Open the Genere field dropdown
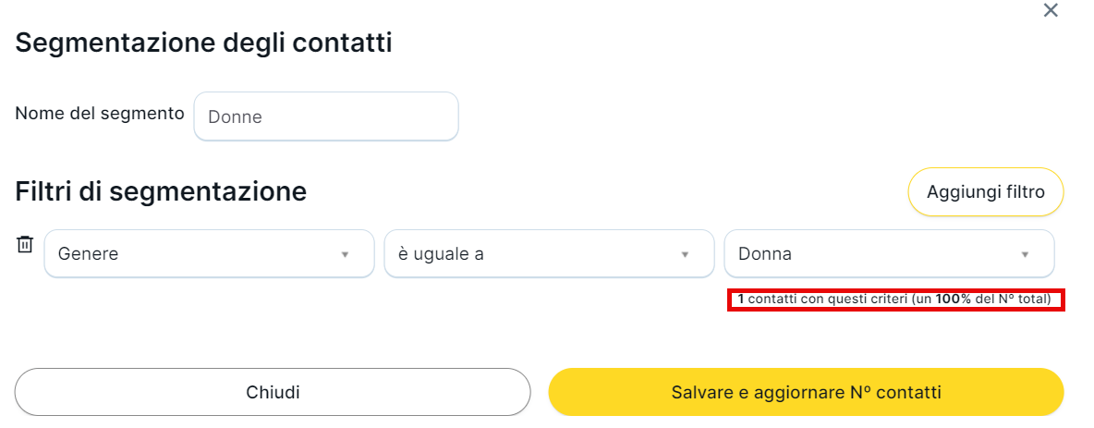The width and height of the screenshot is (1094, 428). click(194, 253)
